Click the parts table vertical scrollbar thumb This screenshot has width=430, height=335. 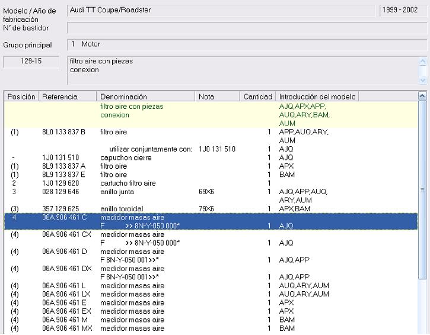tap(422, 190)
